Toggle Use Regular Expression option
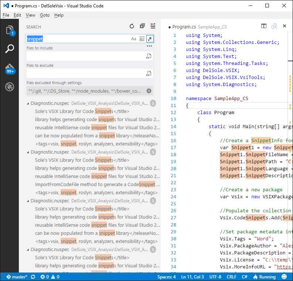Viewport: 293px width, 281px height. 150,39
